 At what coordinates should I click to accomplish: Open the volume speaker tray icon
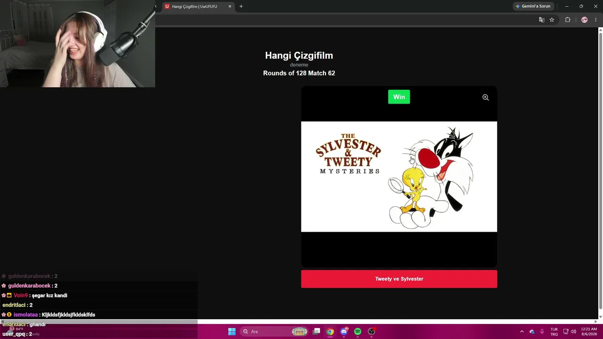point(573,331)
